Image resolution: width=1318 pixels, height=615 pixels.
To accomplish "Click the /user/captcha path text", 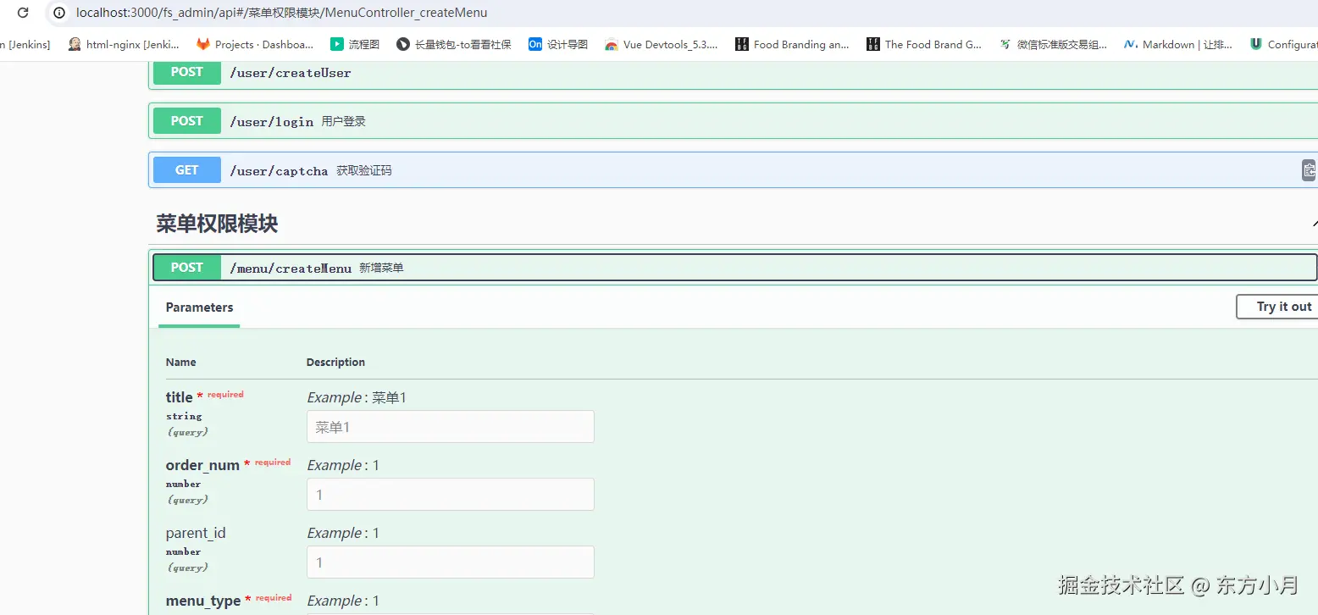I will click(x=279, y=171).
